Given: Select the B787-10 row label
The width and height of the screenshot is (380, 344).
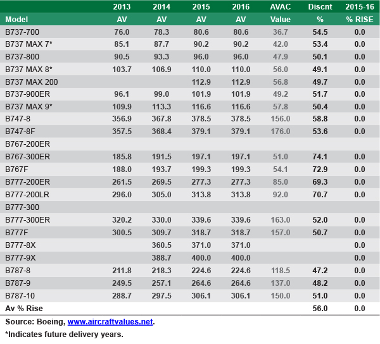Looking at the screenshot, I should (x=22, y=295).
